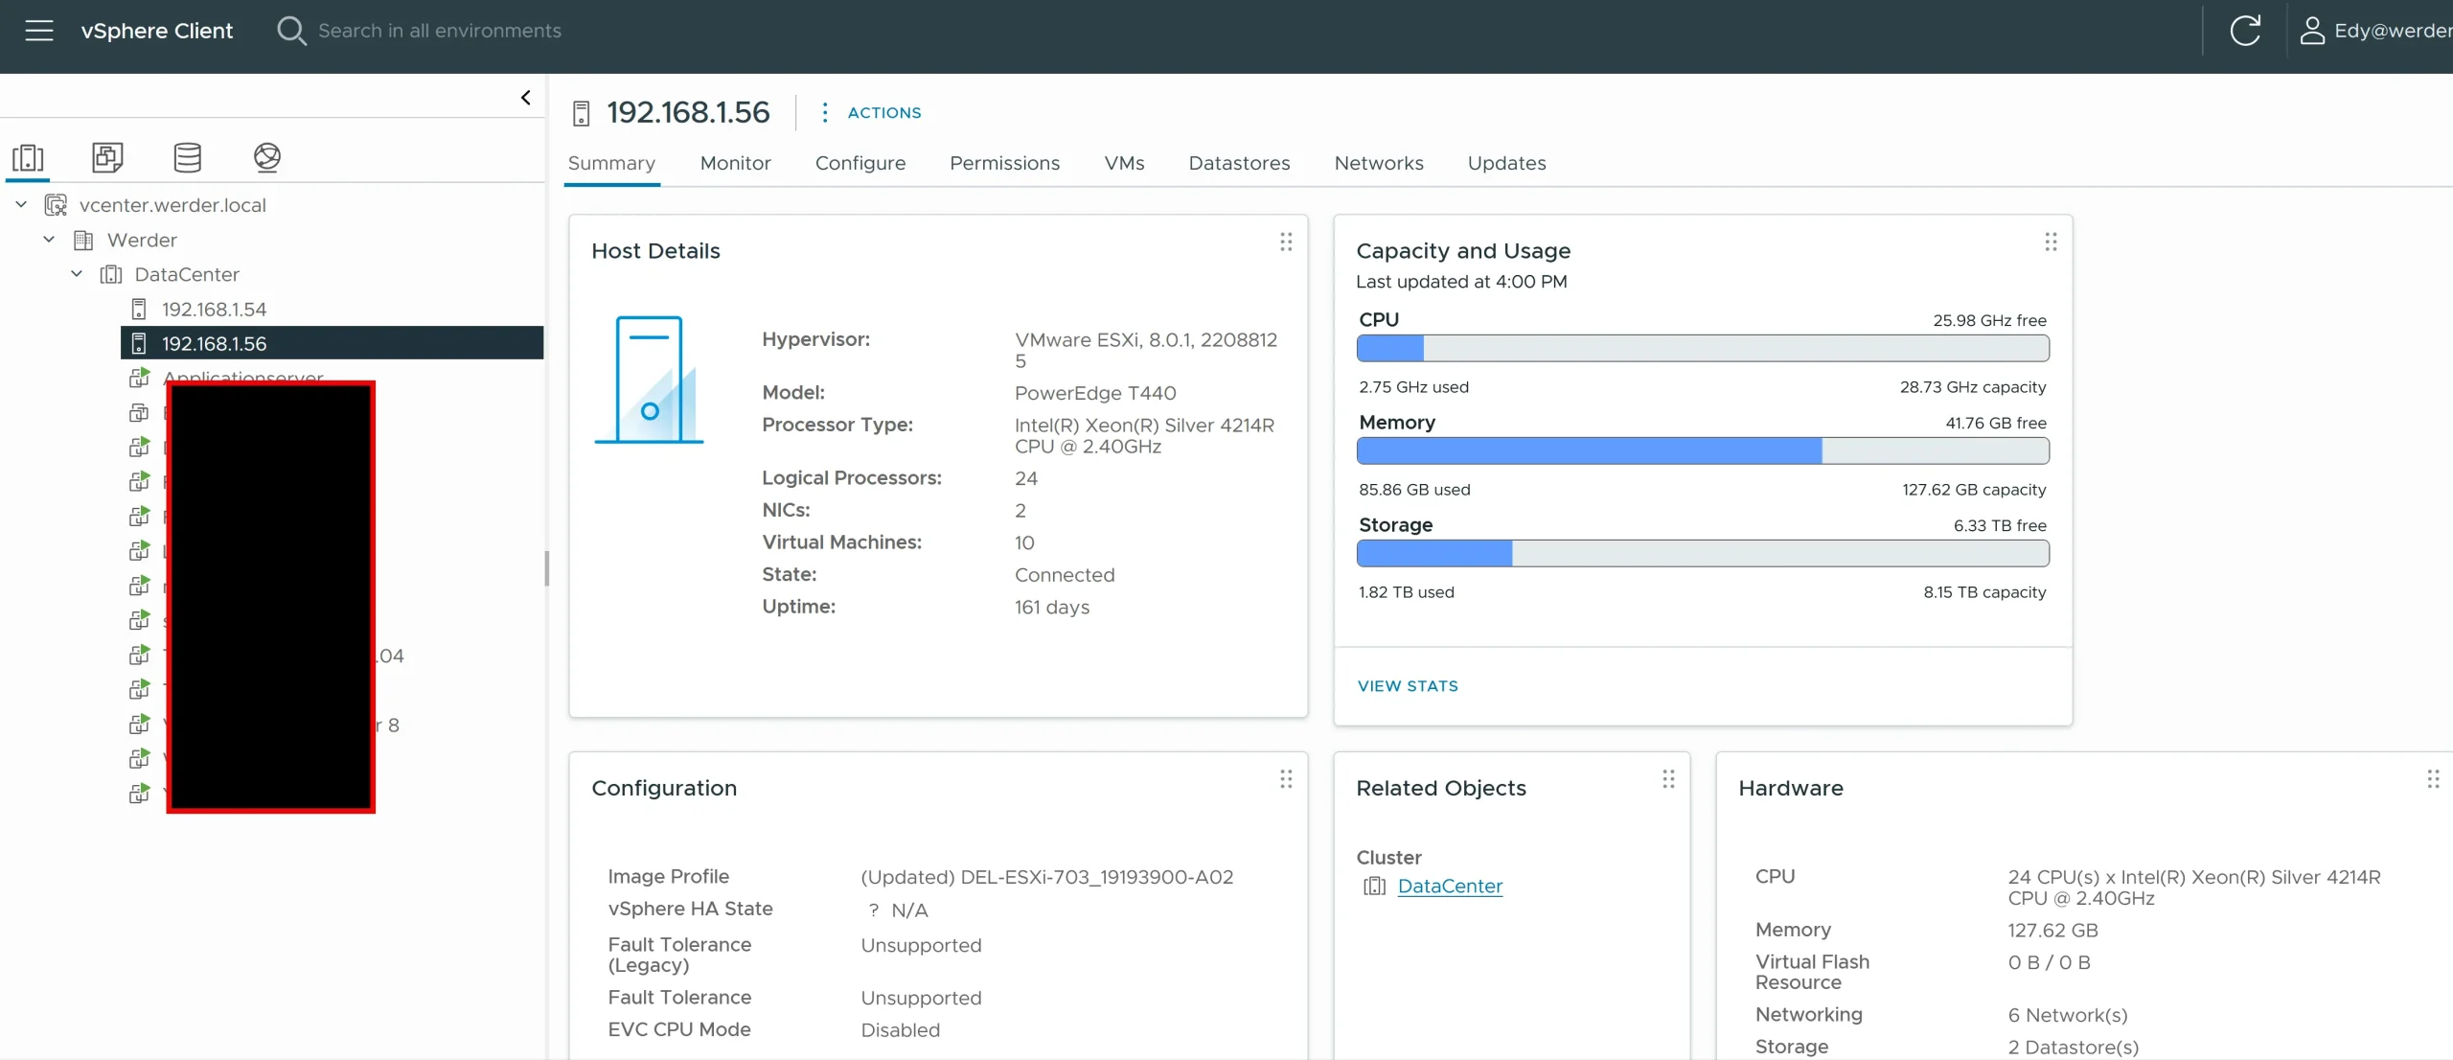This screenshot has height=1060, width=2453.
Task: Open the Datastores tab
Action: (1239, 163)
